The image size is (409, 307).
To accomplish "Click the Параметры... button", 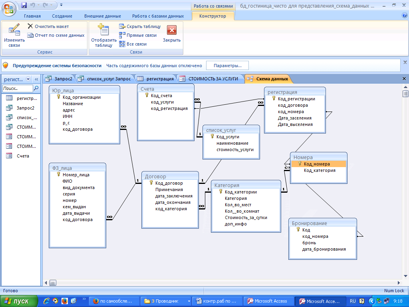I will point(227,66).
